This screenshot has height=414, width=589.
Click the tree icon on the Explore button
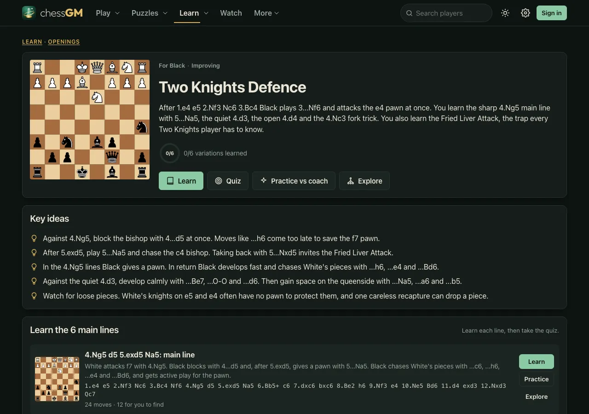(351, 181)
